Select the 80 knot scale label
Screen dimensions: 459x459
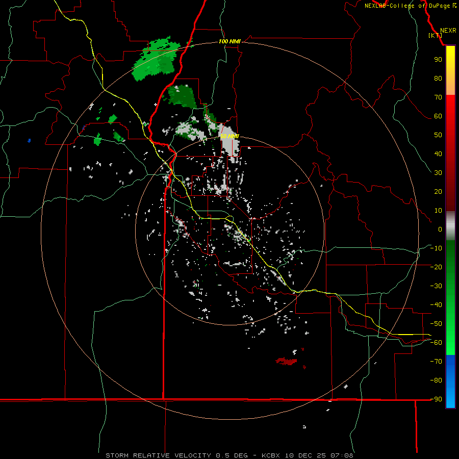[438, 78]
